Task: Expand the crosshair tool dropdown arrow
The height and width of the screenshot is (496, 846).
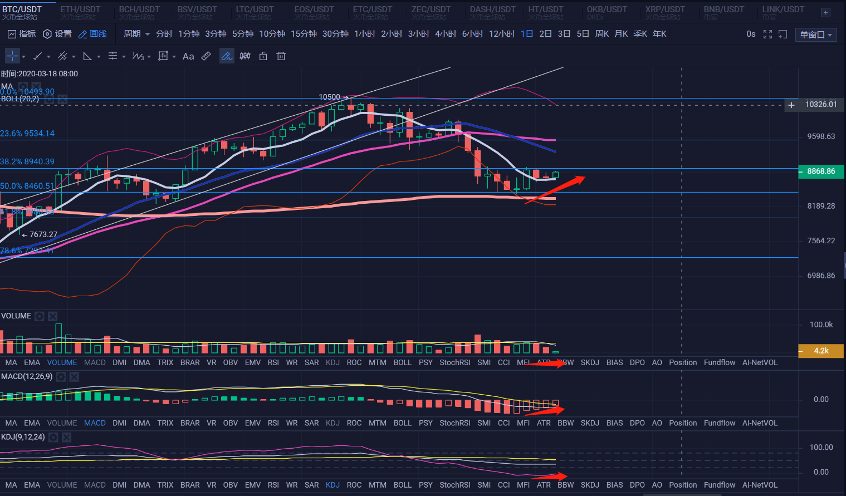Action: point(23,57)
